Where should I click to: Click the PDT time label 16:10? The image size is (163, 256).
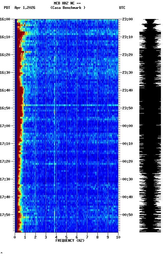[5, 37]
